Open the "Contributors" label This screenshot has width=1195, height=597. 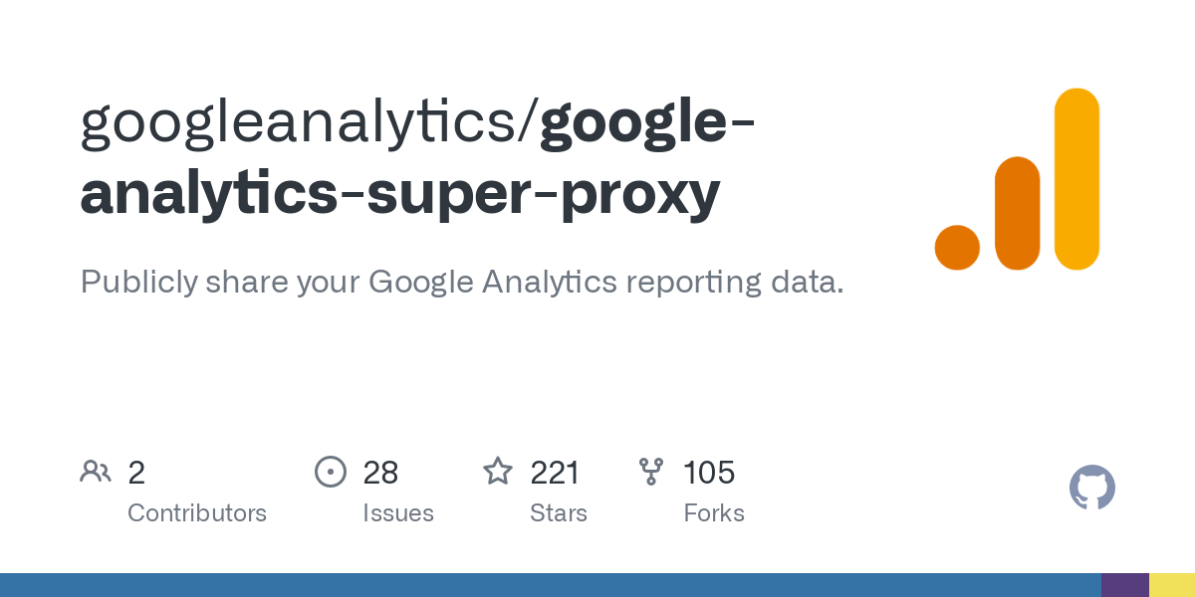[x=197, y=513]
